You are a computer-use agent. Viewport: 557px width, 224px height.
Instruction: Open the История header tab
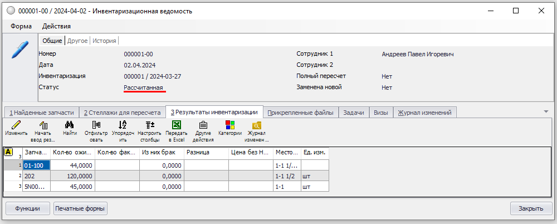click(104, 41)
